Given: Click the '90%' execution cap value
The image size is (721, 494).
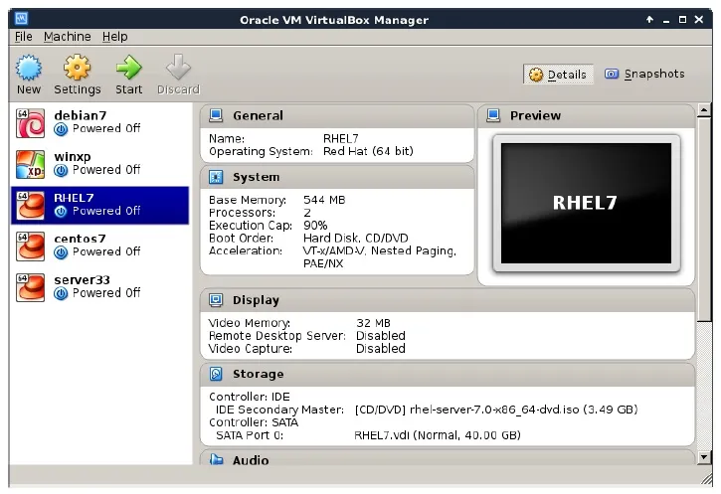Looking at the screenshot, I should (x=315, y=226).
